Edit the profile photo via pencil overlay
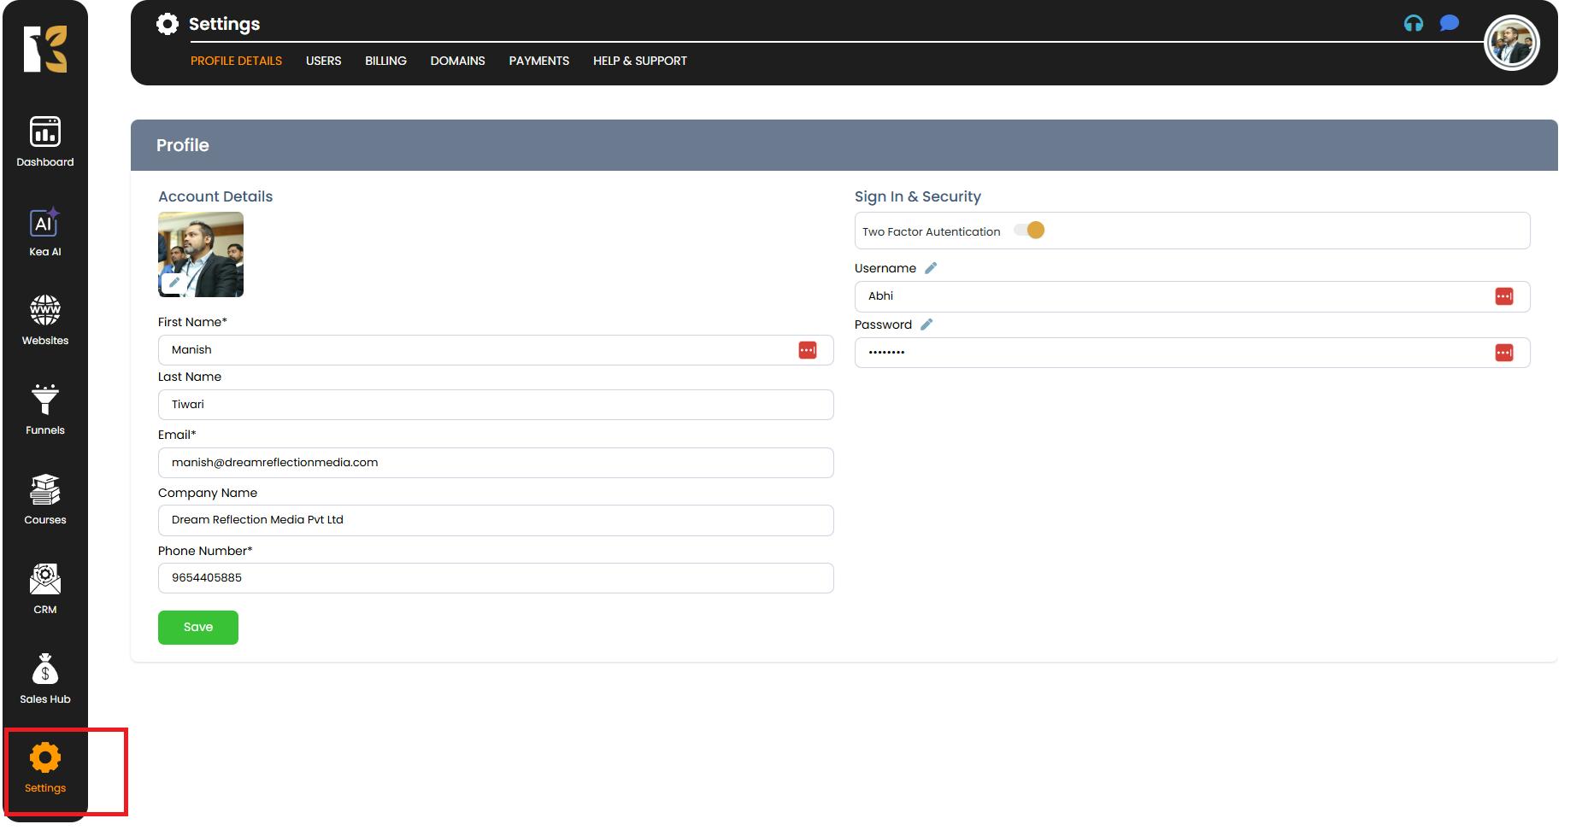Viewport: 1588px width, 830px height. tap(174, 283)
